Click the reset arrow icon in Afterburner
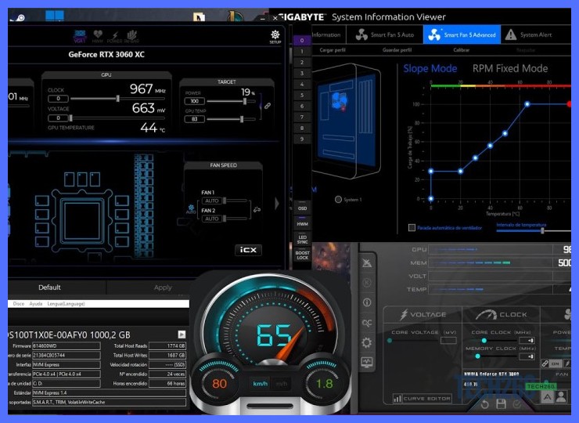Image resolution: width=579 pixels, height=423 pixels. (x=485, y=404)
